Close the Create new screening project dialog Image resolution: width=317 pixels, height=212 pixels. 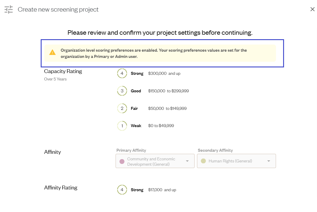coord(312,9)
